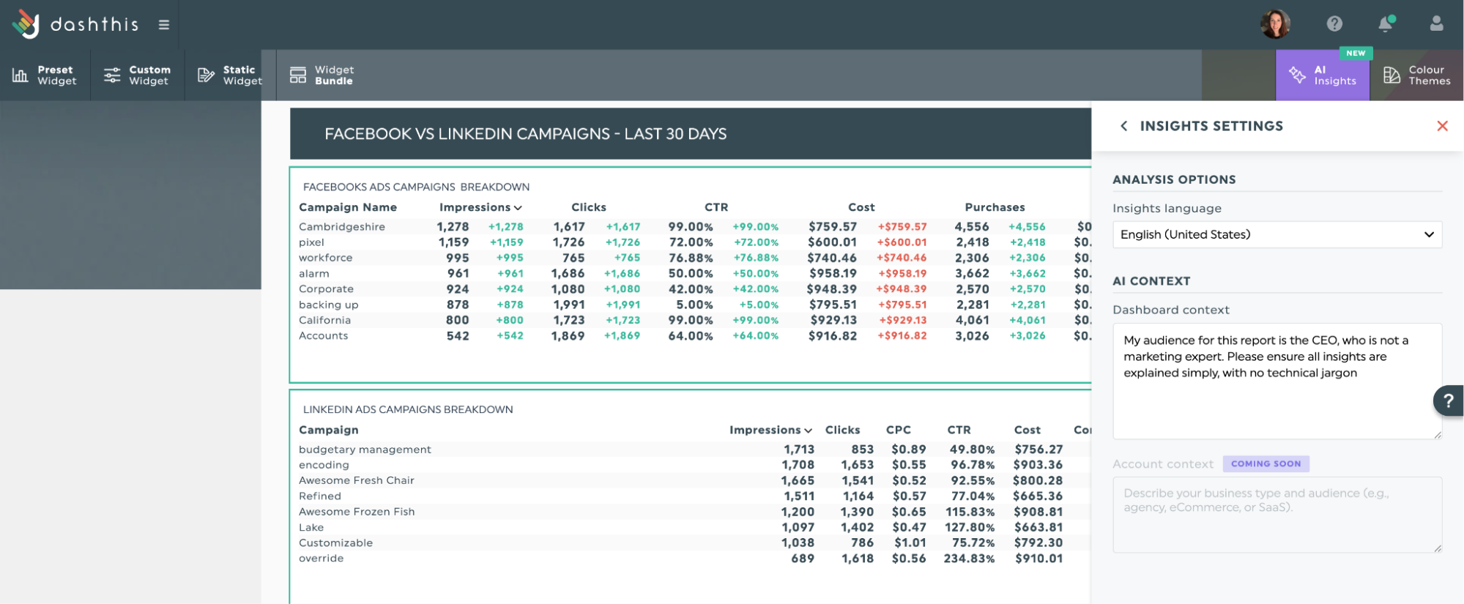Go back using Insights Settings arrow
The image size is (1464, 604).
click(x=1124, y=126)
